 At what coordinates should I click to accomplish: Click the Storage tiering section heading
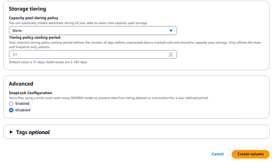[x=27, y=9]
